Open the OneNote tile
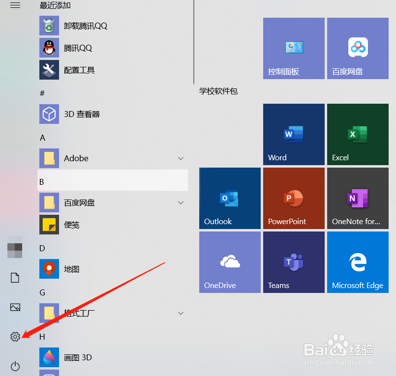396x376 pixels. click(x=358, y=199)
